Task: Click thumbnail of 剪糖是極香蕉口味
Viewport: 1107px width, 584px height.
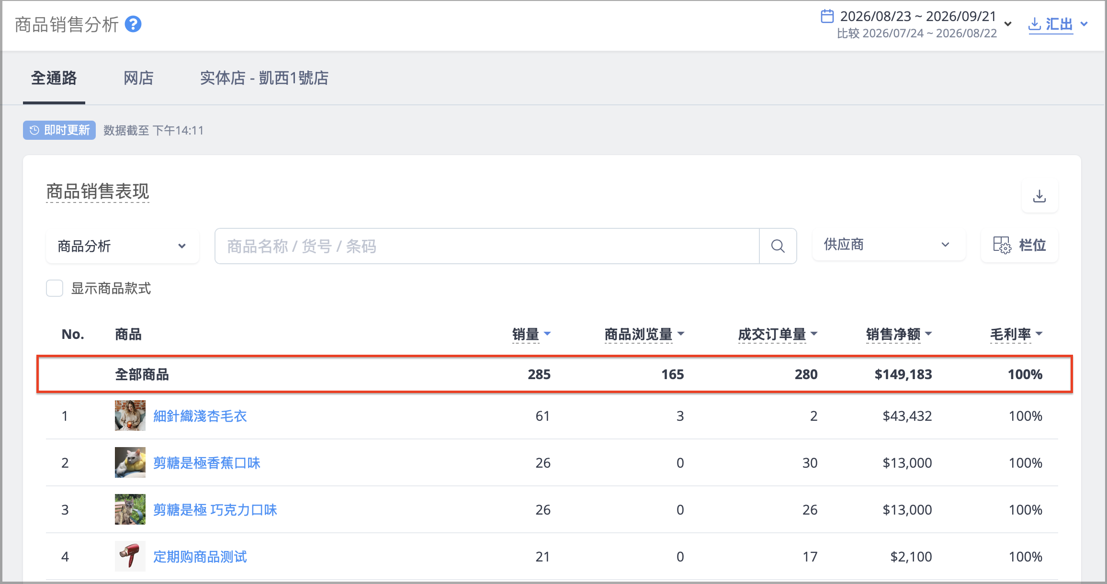Action: (130, 462)
